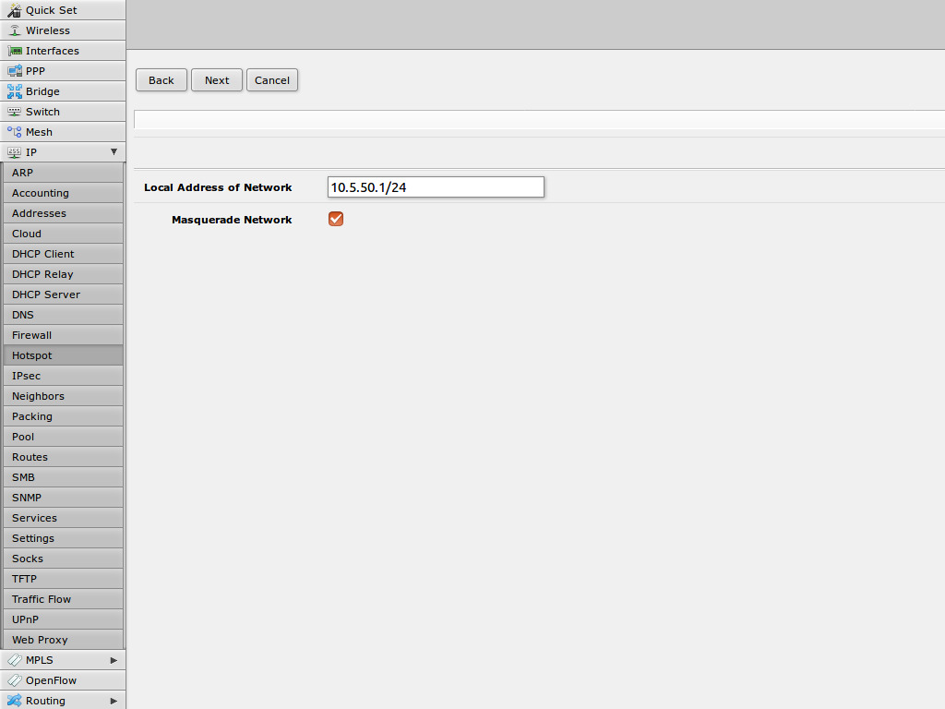Image resolution: width=945 pixels, height=709 pixels.
Task: Expand the MPLS submenu arrow
Action: tap(114, 660)
